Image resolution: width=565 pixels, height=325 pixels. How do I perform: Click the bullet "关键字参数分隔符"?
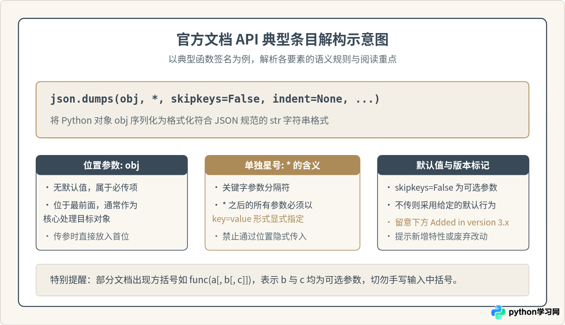tap(251, 188)
